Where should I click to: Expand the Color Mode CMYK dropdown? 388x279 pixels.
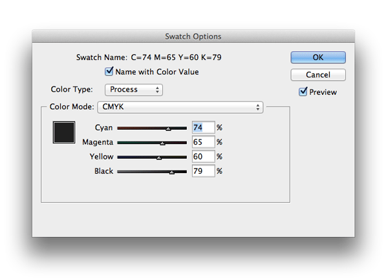click(x=180, y=107)
